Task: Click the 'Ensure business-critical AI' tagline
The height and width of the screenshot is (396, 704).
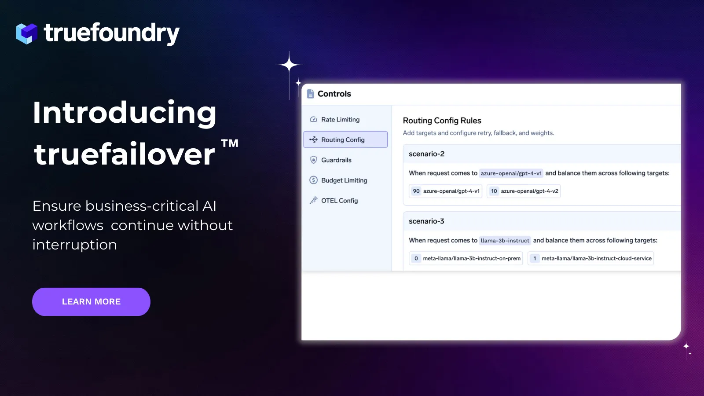Action: coord(132,225)
